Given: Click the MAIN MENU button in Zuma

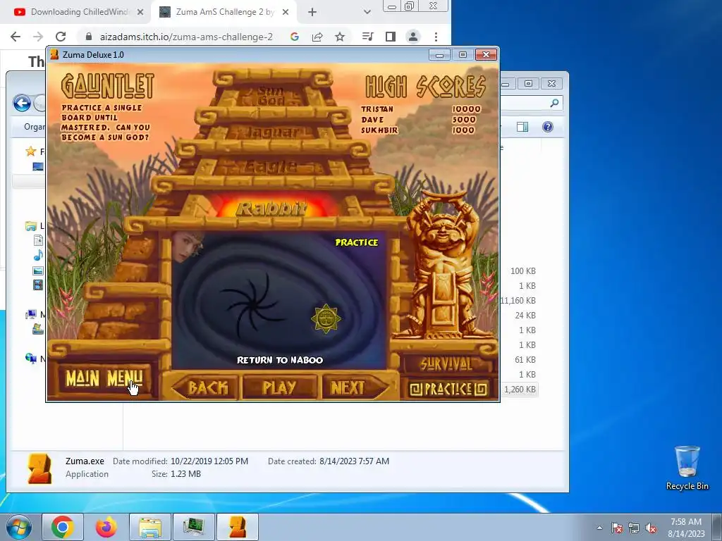Looking at the screenshot, I should pyautogui.click(x=104, y=378).
